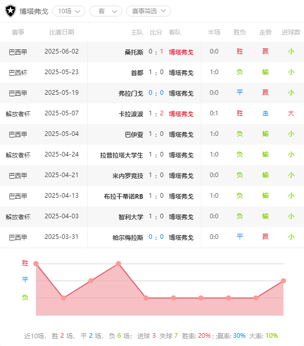Screen dimensions: 304x346
Task: Click the 比赛日期 column header
Action: 62,32
